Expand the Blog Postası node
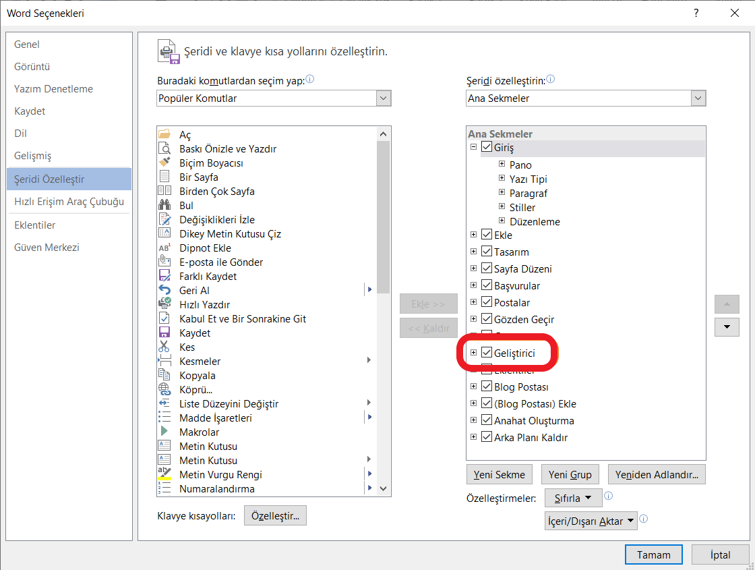This screenshot has width=755, height=570. tap(473, 387)
